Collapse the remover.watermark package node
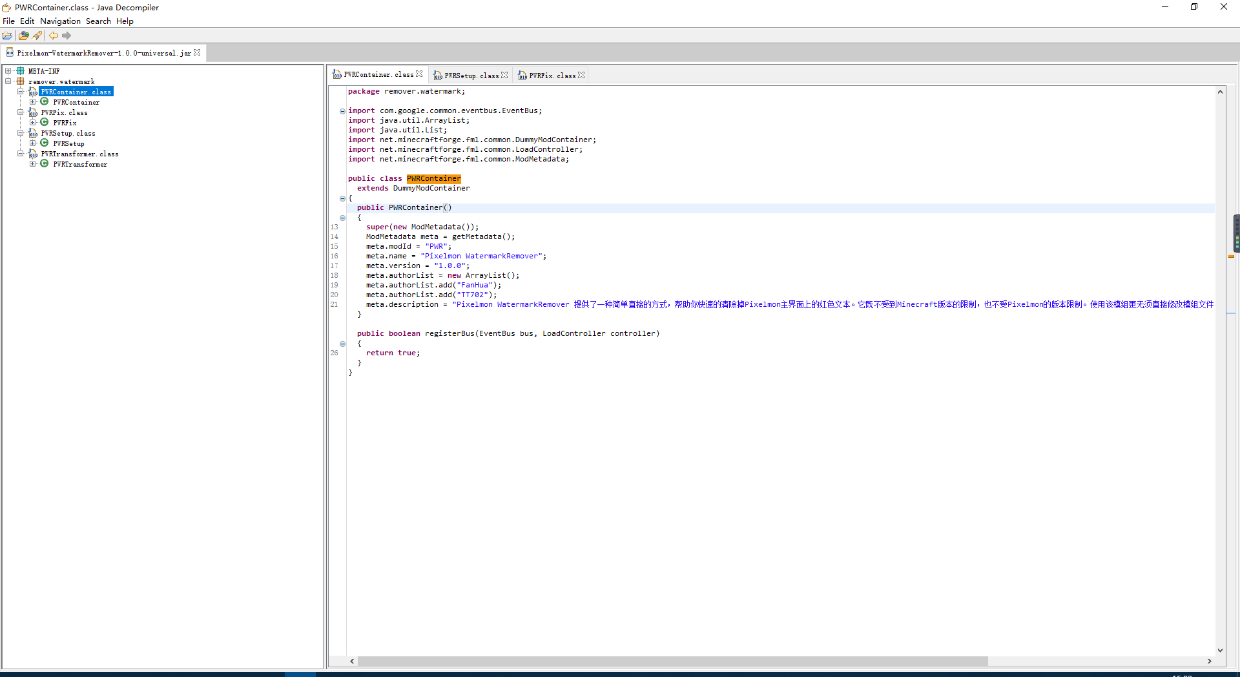Screen dimensions: 1240x677 [8, 81]
